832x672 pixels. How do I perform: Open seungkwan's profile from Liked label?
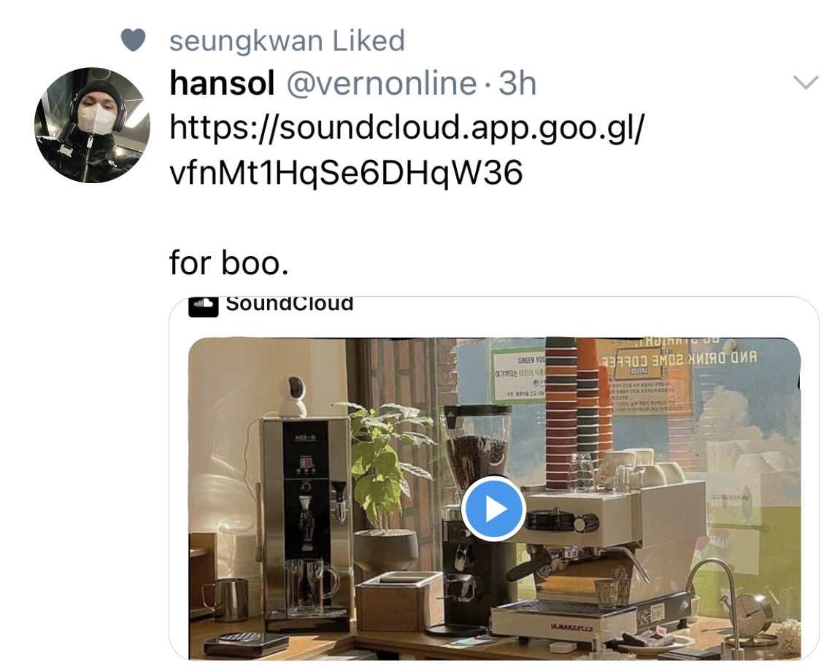pyautogui.click(x=246, y=41)
